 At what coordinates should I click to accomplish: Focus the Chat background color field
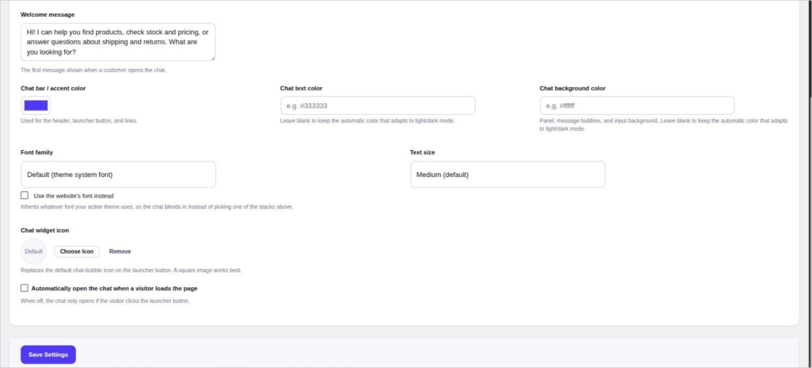coord(637,105)
